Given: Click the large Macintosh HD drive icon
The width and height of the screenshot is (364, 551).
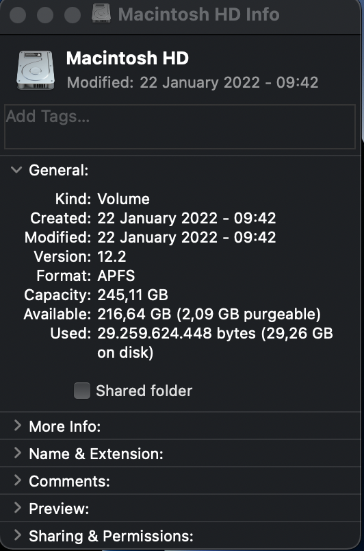Looking at the screenshot, I should tap(36, 70).
